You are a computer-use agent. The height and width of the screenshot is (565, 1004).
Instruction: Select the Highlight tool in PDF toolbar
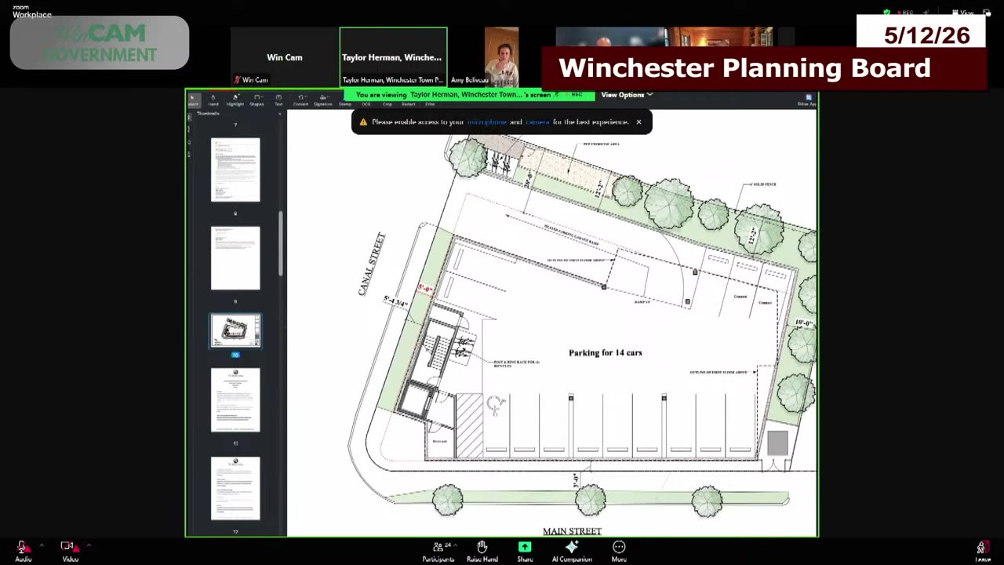[235, 100]
